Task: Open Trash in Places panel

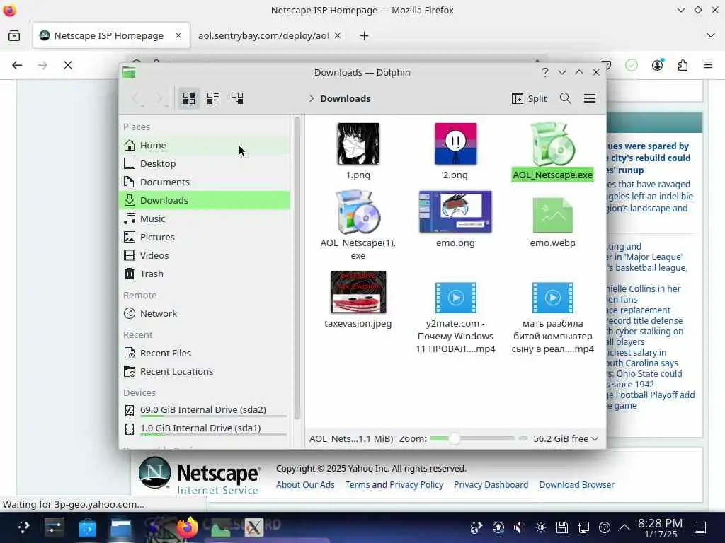Action: click(x=205, y=274)
